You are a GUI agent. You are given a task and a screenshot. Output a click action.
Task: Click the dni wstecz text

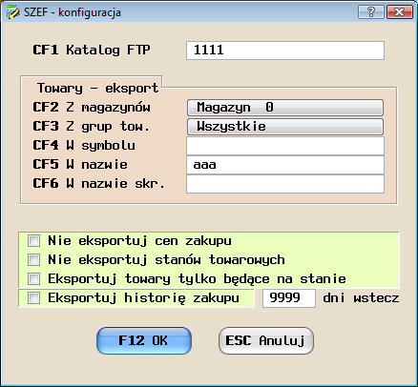(361, 298)
